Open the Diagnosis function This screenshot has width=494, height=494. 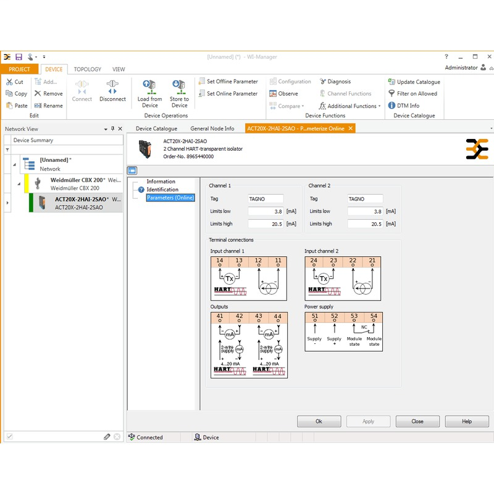point(335,82)
